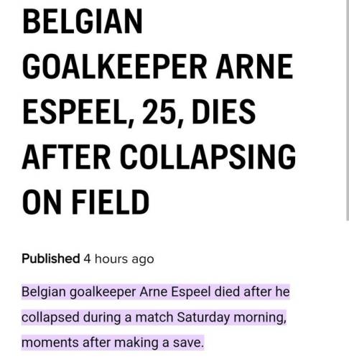Image resolution: width=349 pixels, height=359 pixels.
Task: Click highlighted line moments after making
Action: pos(113,342)
